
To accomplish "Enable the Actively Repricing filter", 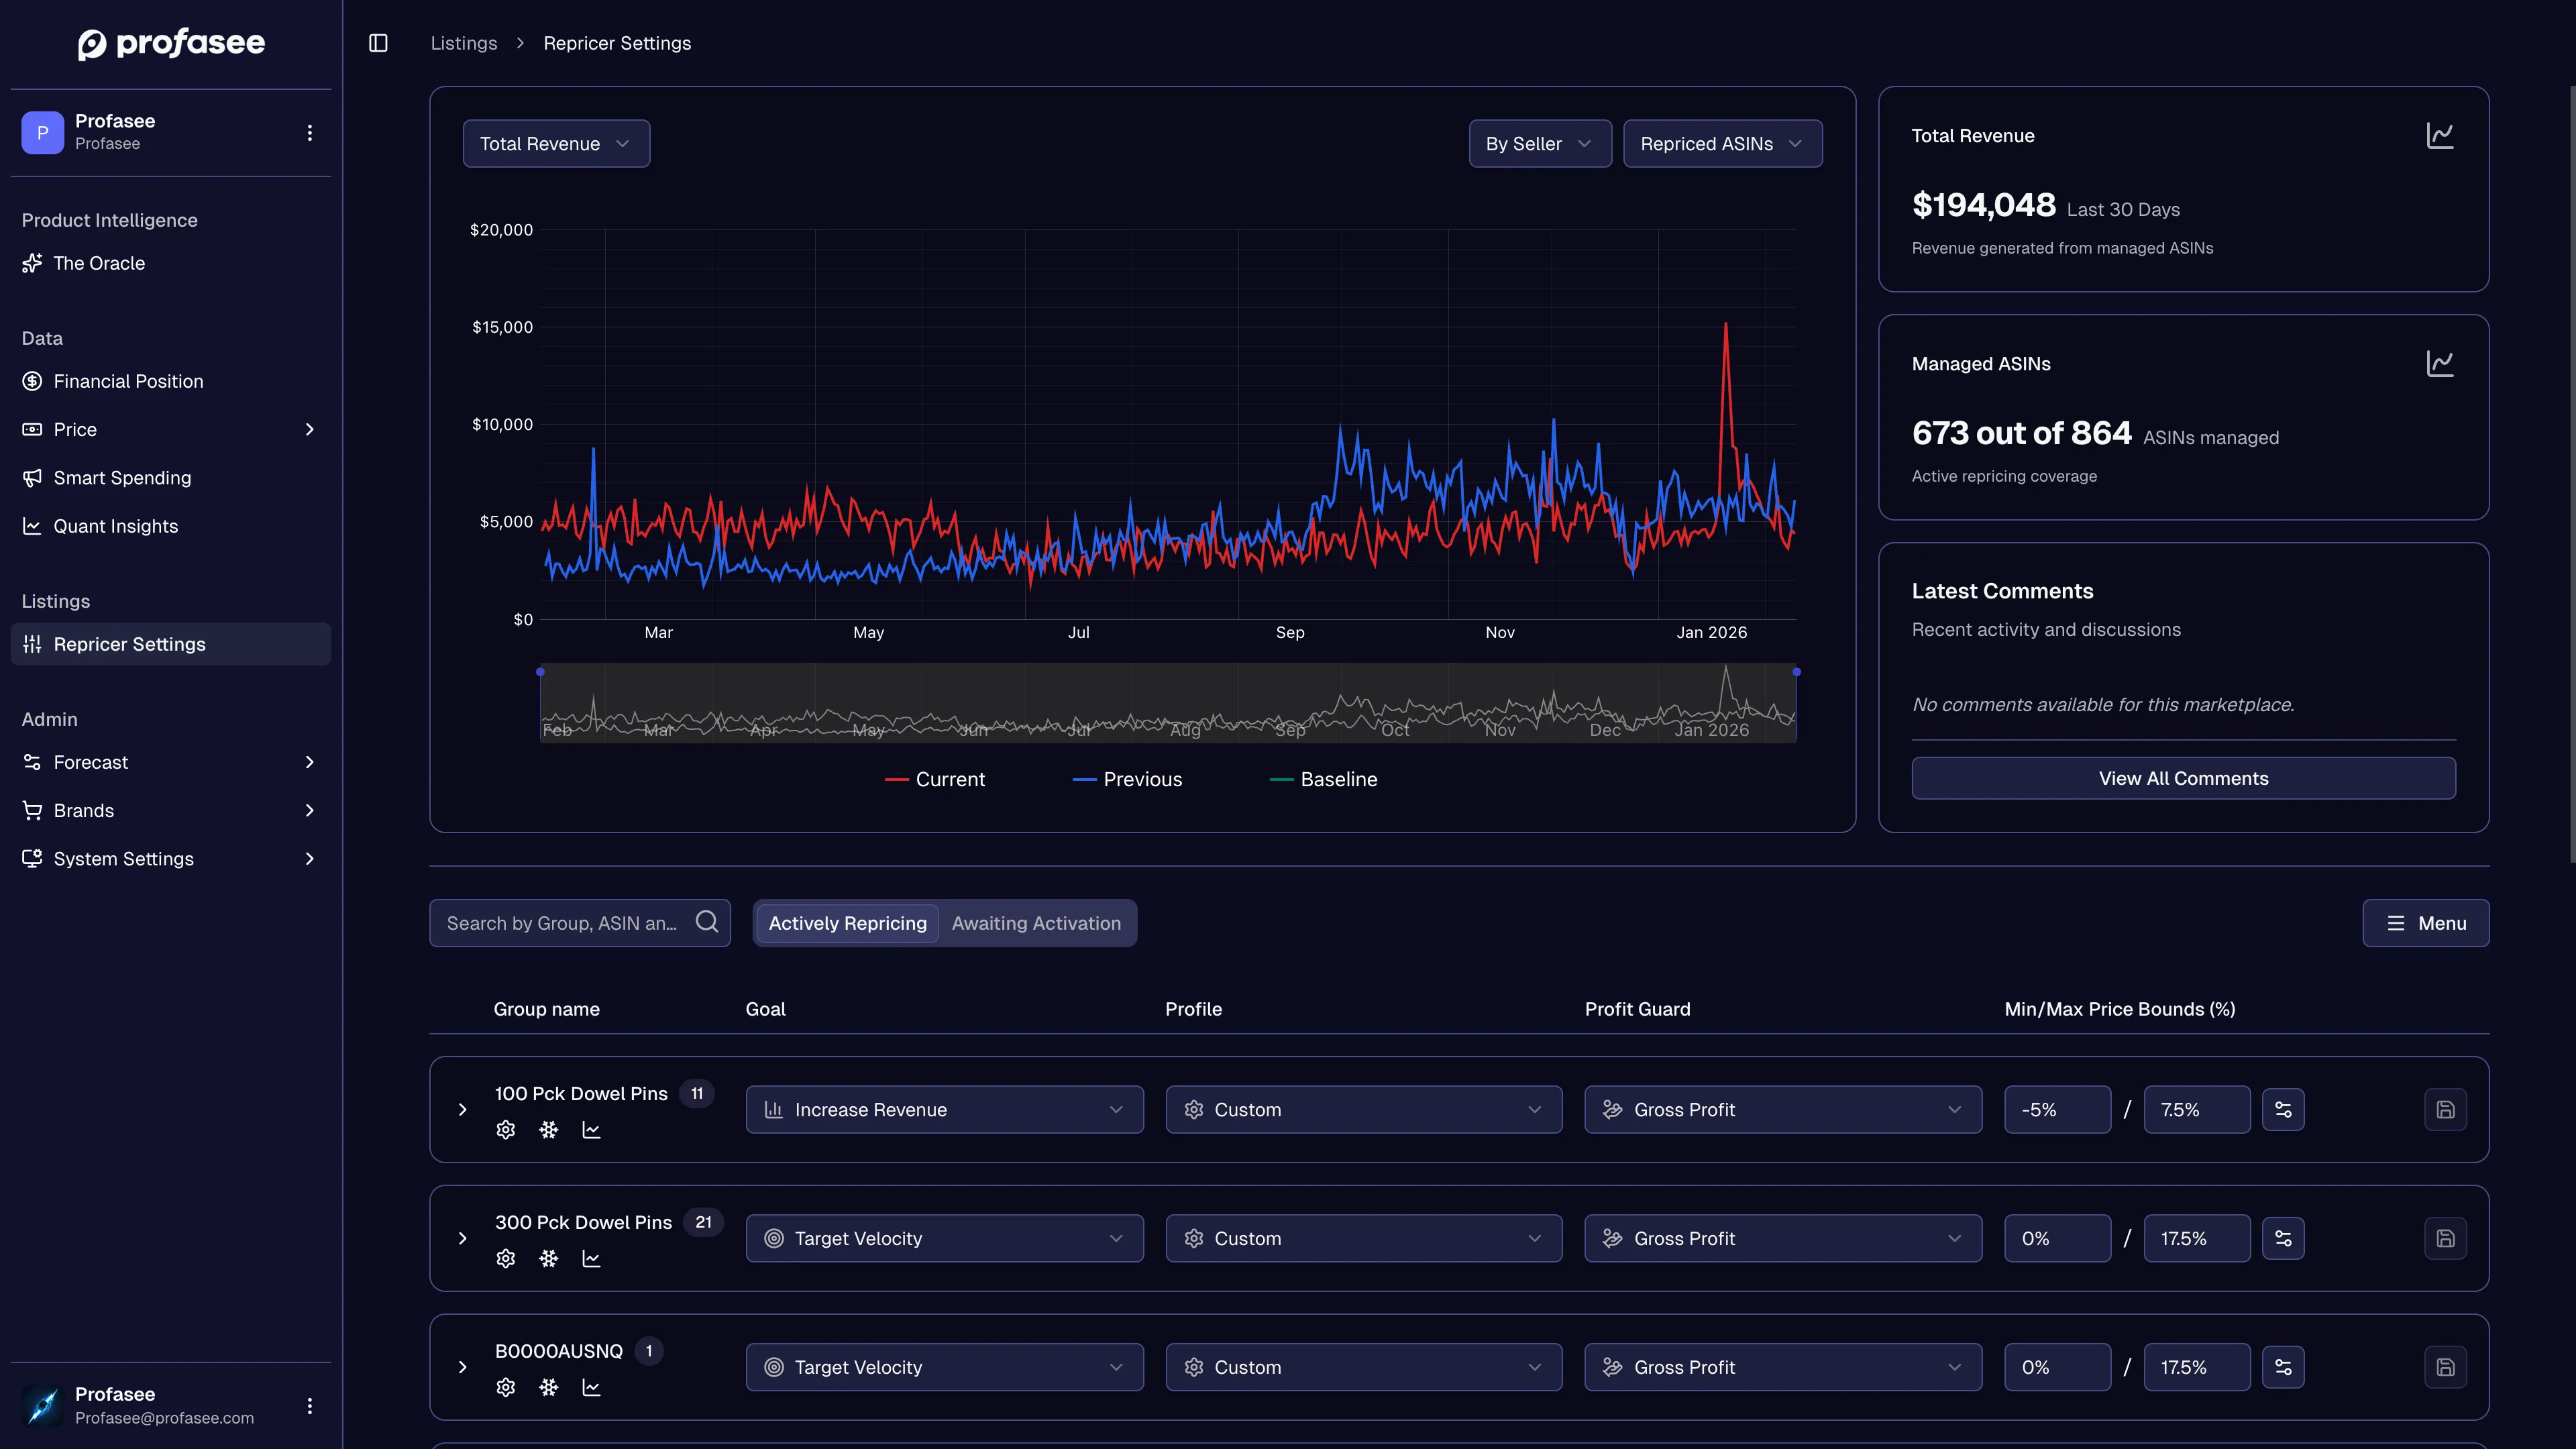I will [x=846, y=923].
